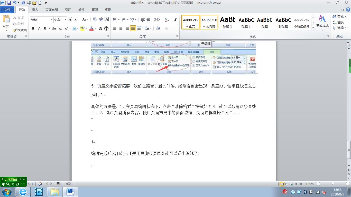This screenshot has width=351, height=197.
Task: Toggle strikethrough formatting
Action: pyautogui.click(x=54, y=28)
